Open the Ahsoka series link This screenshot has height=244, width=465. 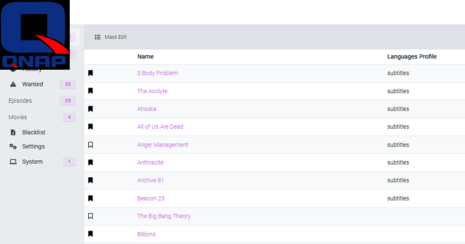click(x=146, y=109)
